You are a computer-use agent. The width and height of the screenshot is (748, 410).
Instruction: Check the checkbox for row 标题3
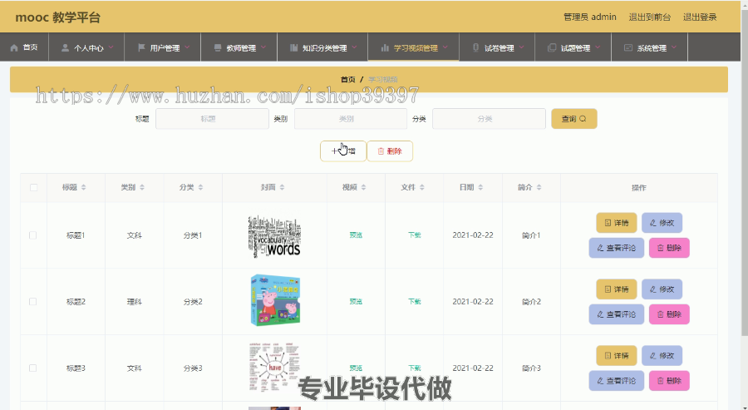click(33, 368)
